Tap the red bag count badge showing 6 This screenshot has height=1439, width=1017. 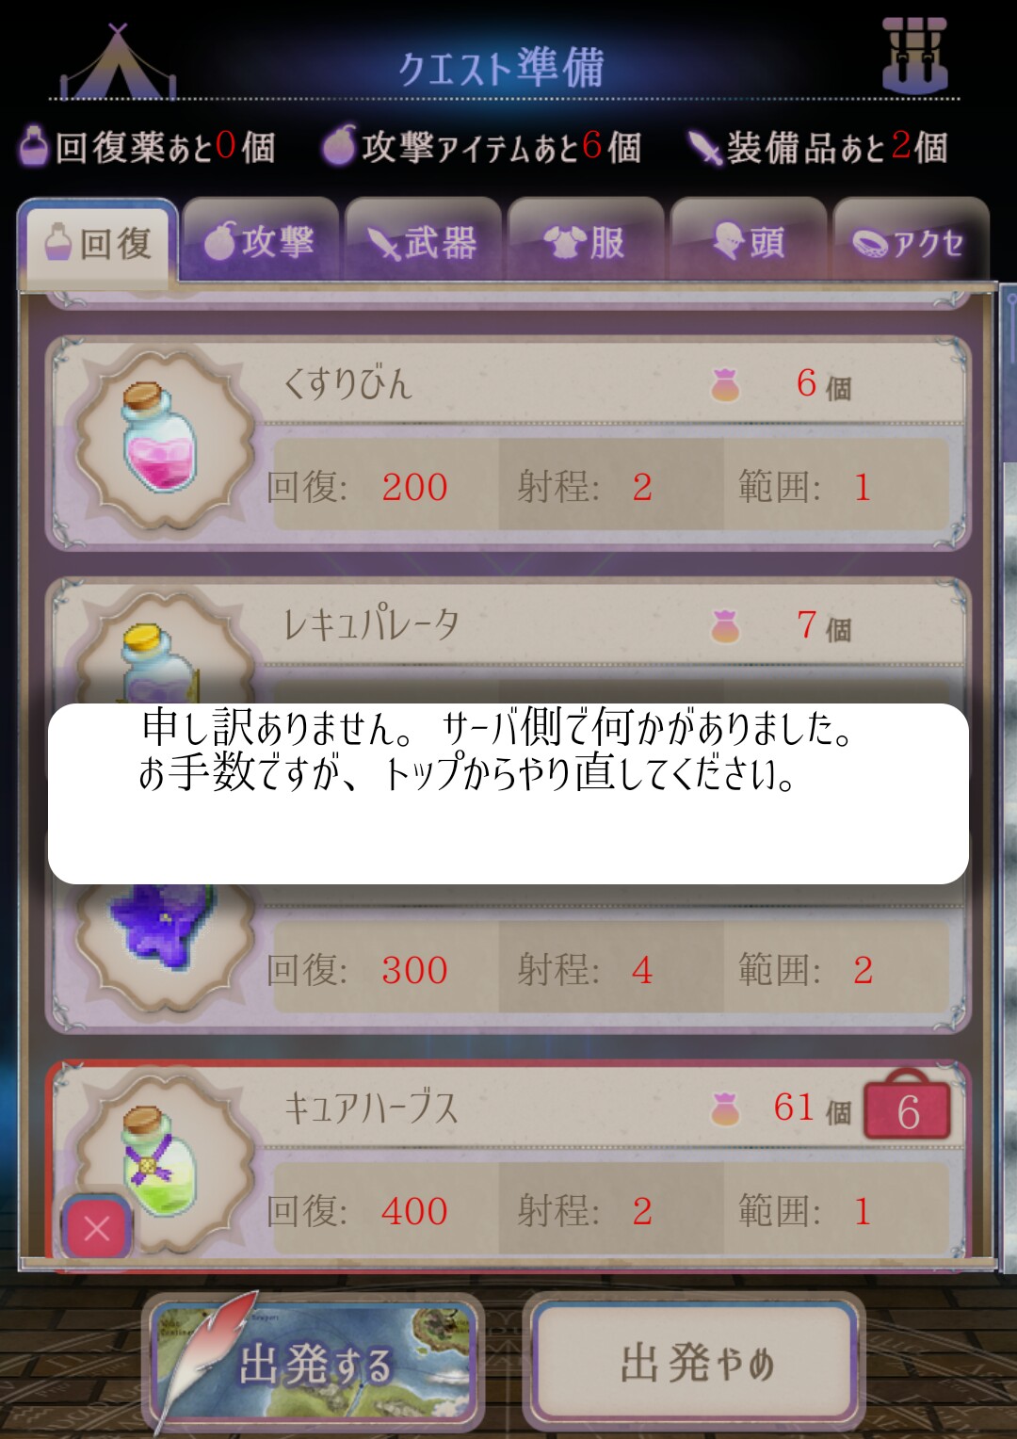(907, 1107)
